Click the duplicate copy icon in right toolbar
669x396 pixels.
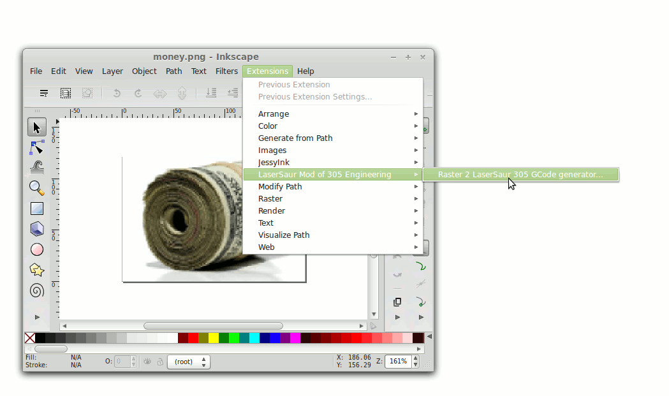point(397,302)
